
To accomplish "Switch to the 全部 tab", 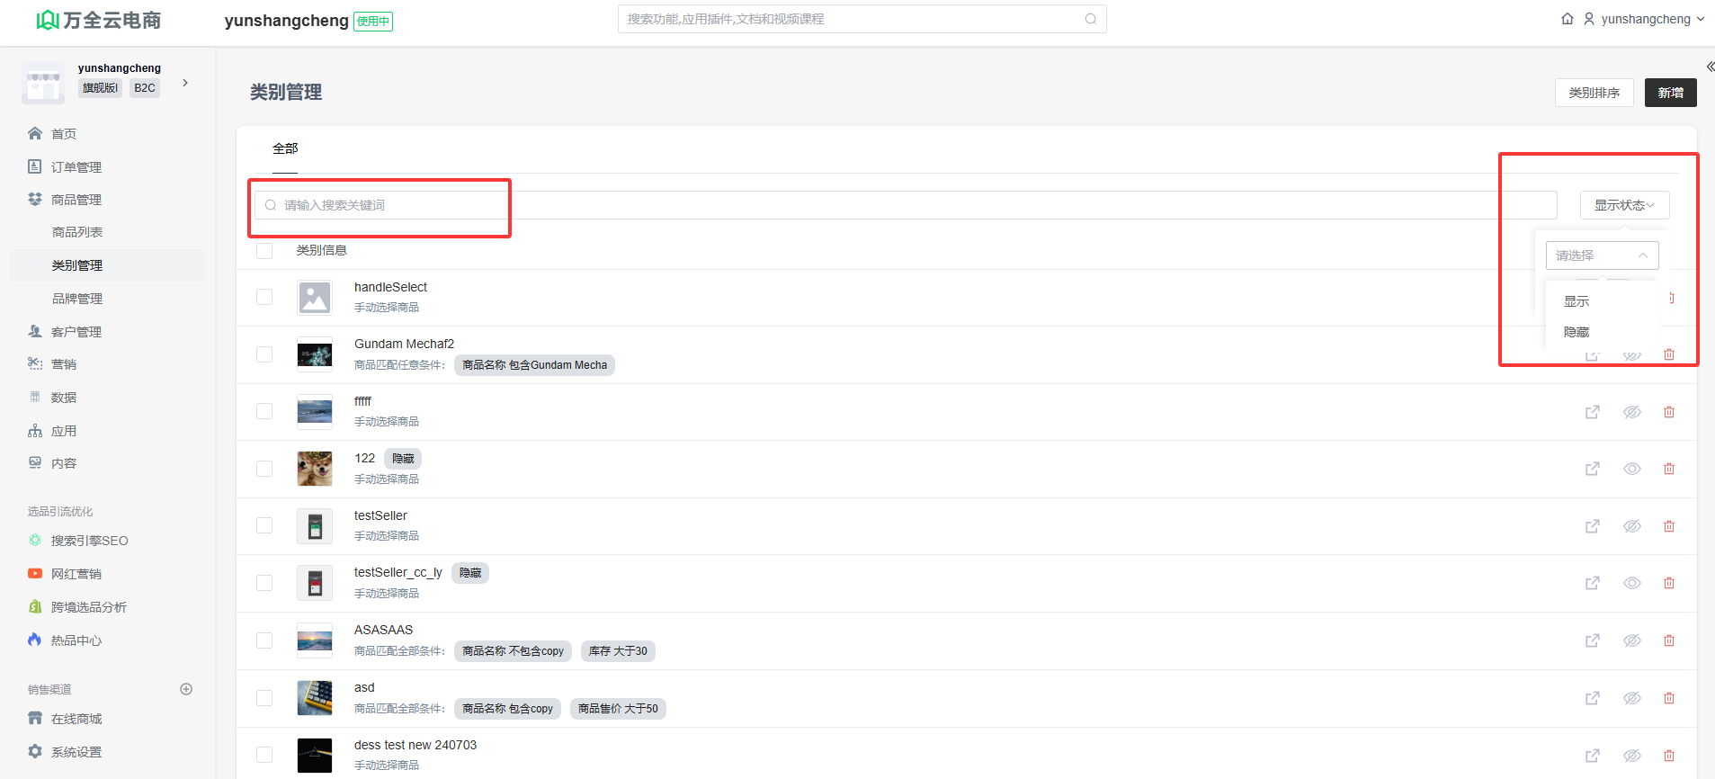I will tap(285, 148).
